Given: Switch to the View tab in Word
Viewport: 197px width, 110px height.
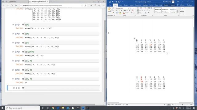Looking at the screenshot, I should pos(156,5).
